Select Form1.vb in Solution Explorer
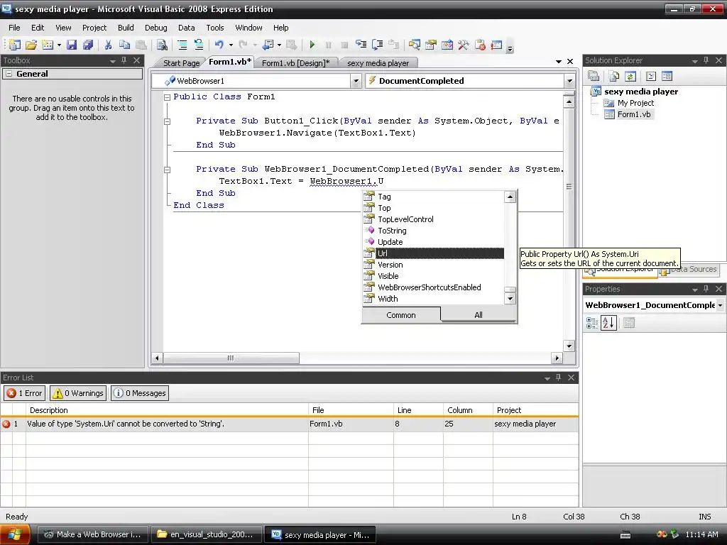Viewport: 727px width, 545px height. [x=633, y=114]
